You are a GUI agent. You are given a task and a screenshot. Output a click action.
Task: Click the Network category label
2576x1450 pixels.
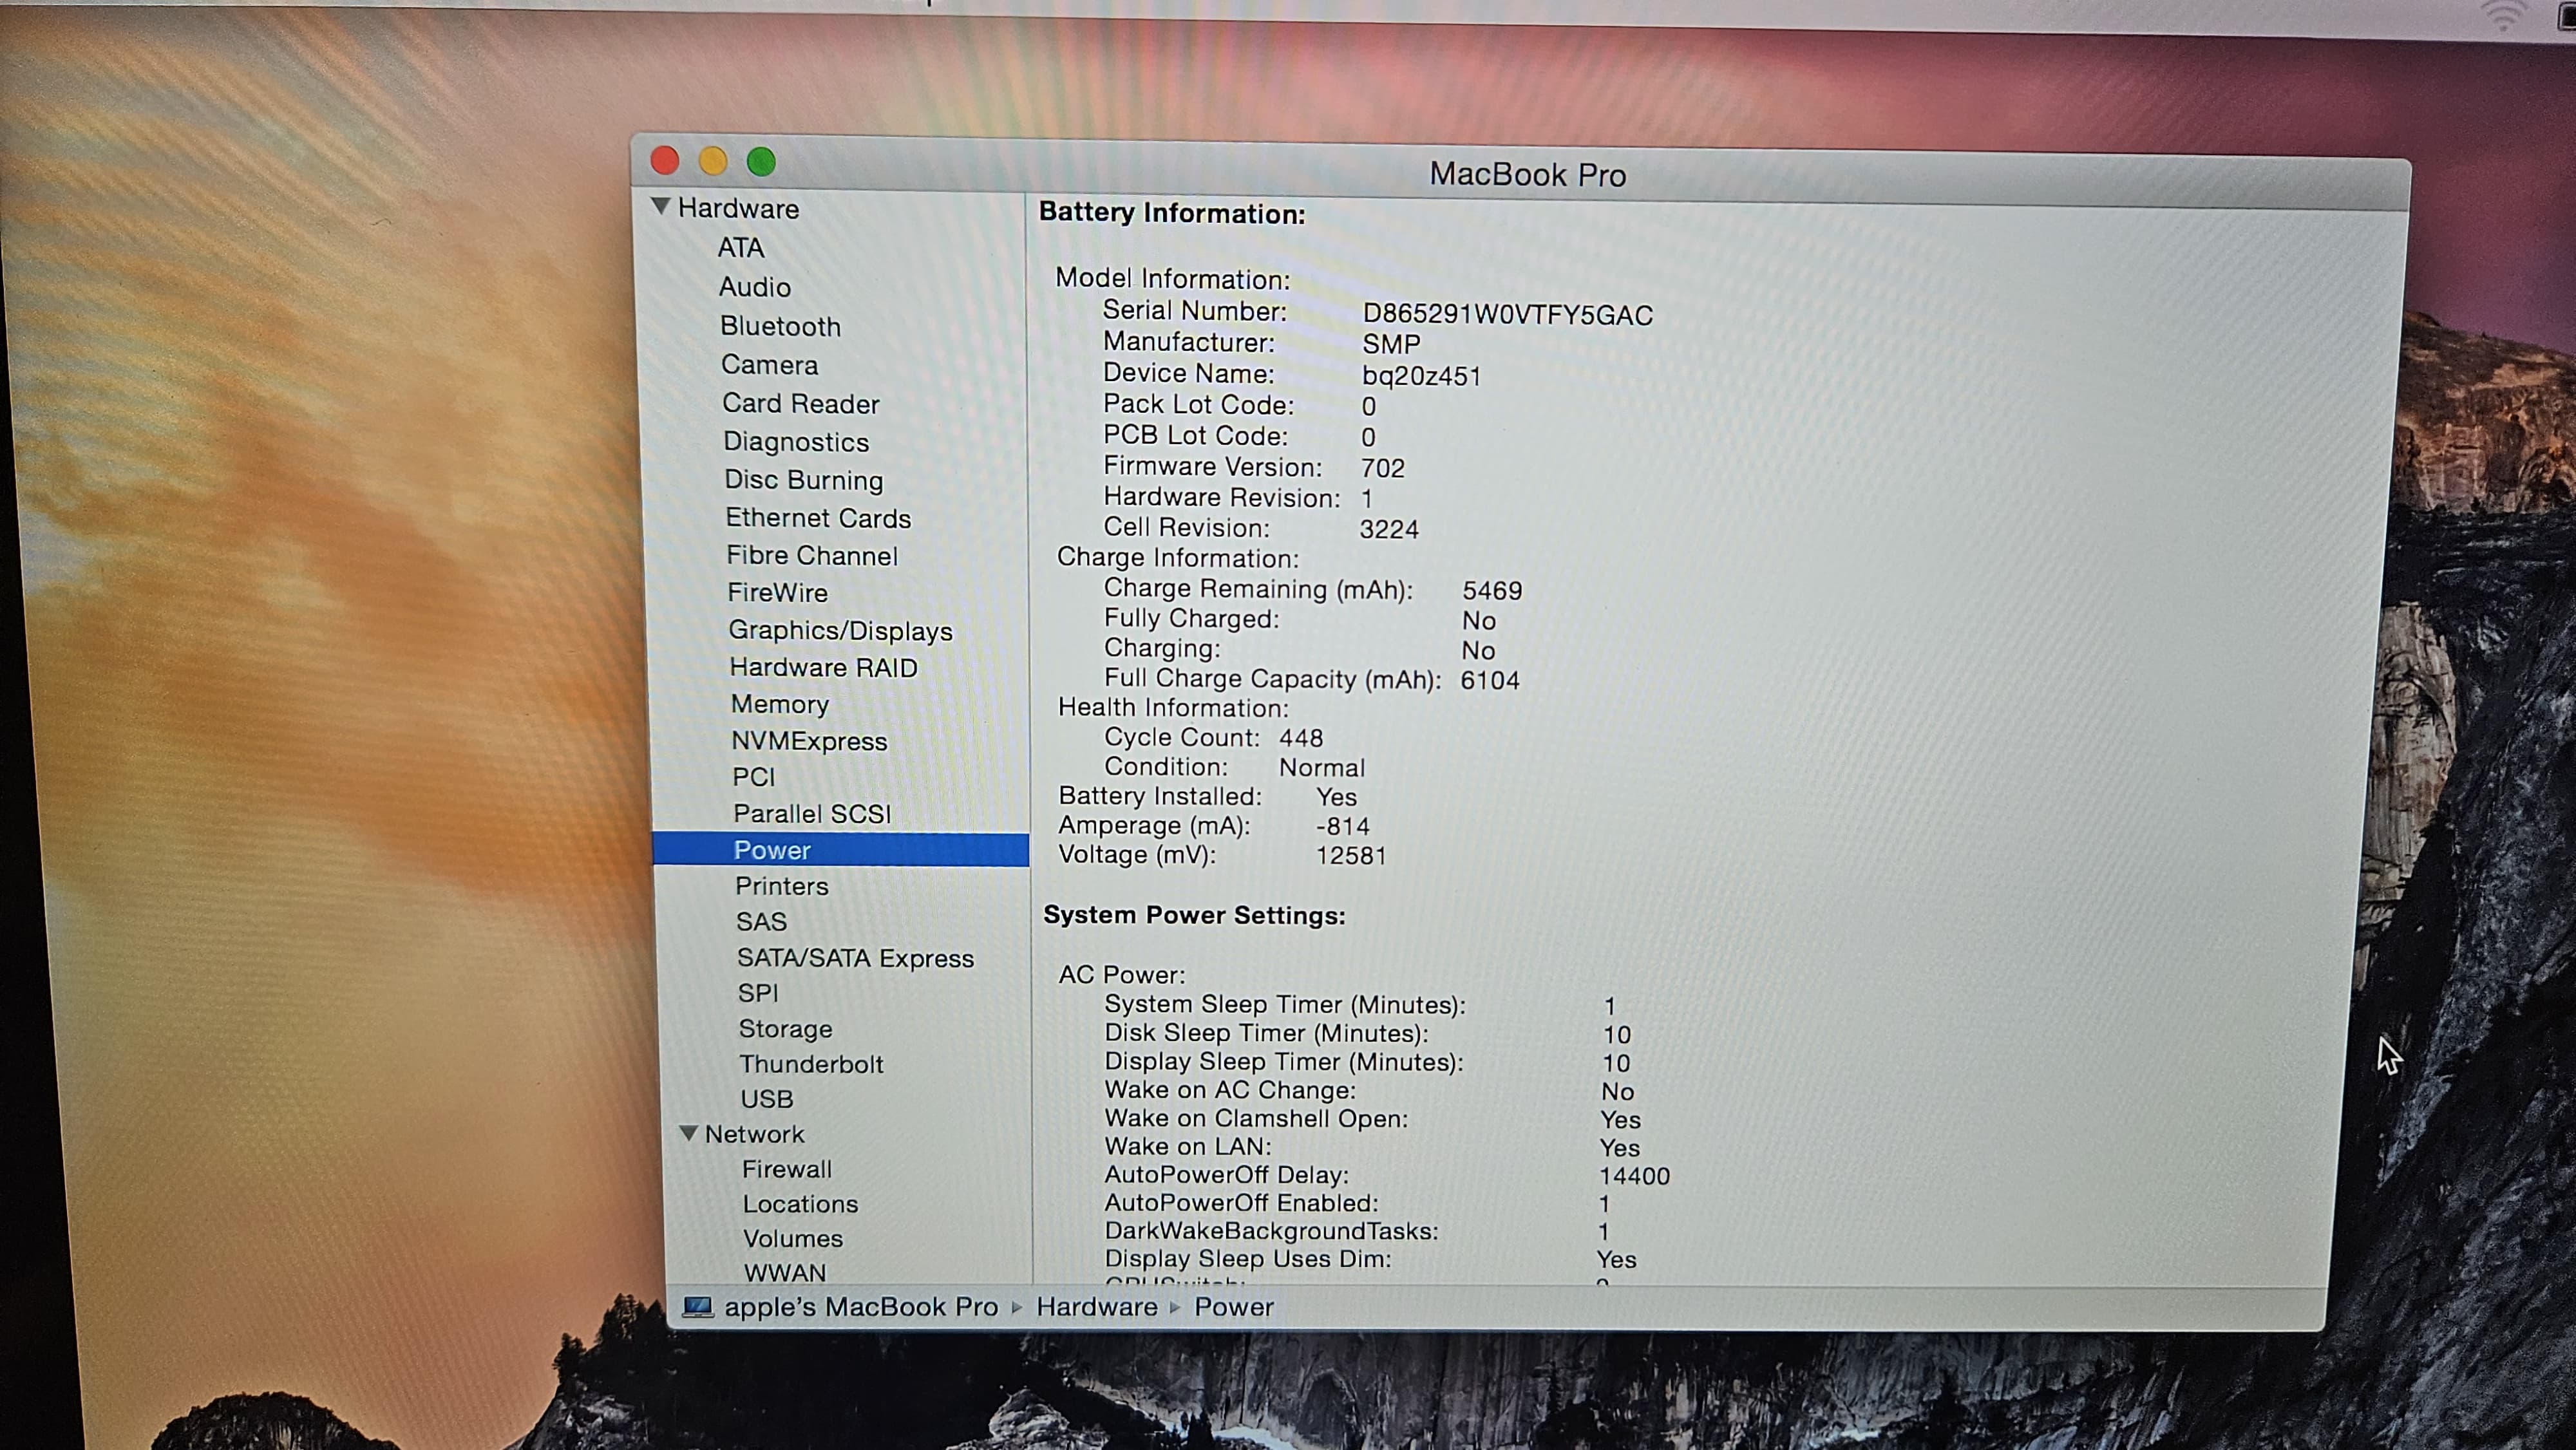[755, 1134]
